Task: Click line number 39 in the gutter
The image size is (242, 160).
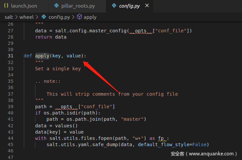Action: coord(10,107)
